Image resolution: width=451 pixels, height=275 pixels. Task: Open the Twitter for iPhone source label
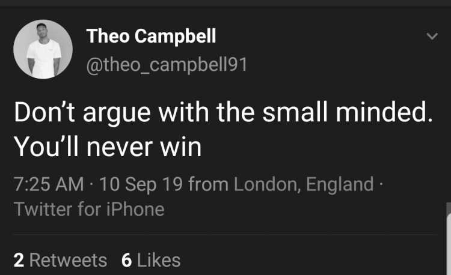(89, 209)
